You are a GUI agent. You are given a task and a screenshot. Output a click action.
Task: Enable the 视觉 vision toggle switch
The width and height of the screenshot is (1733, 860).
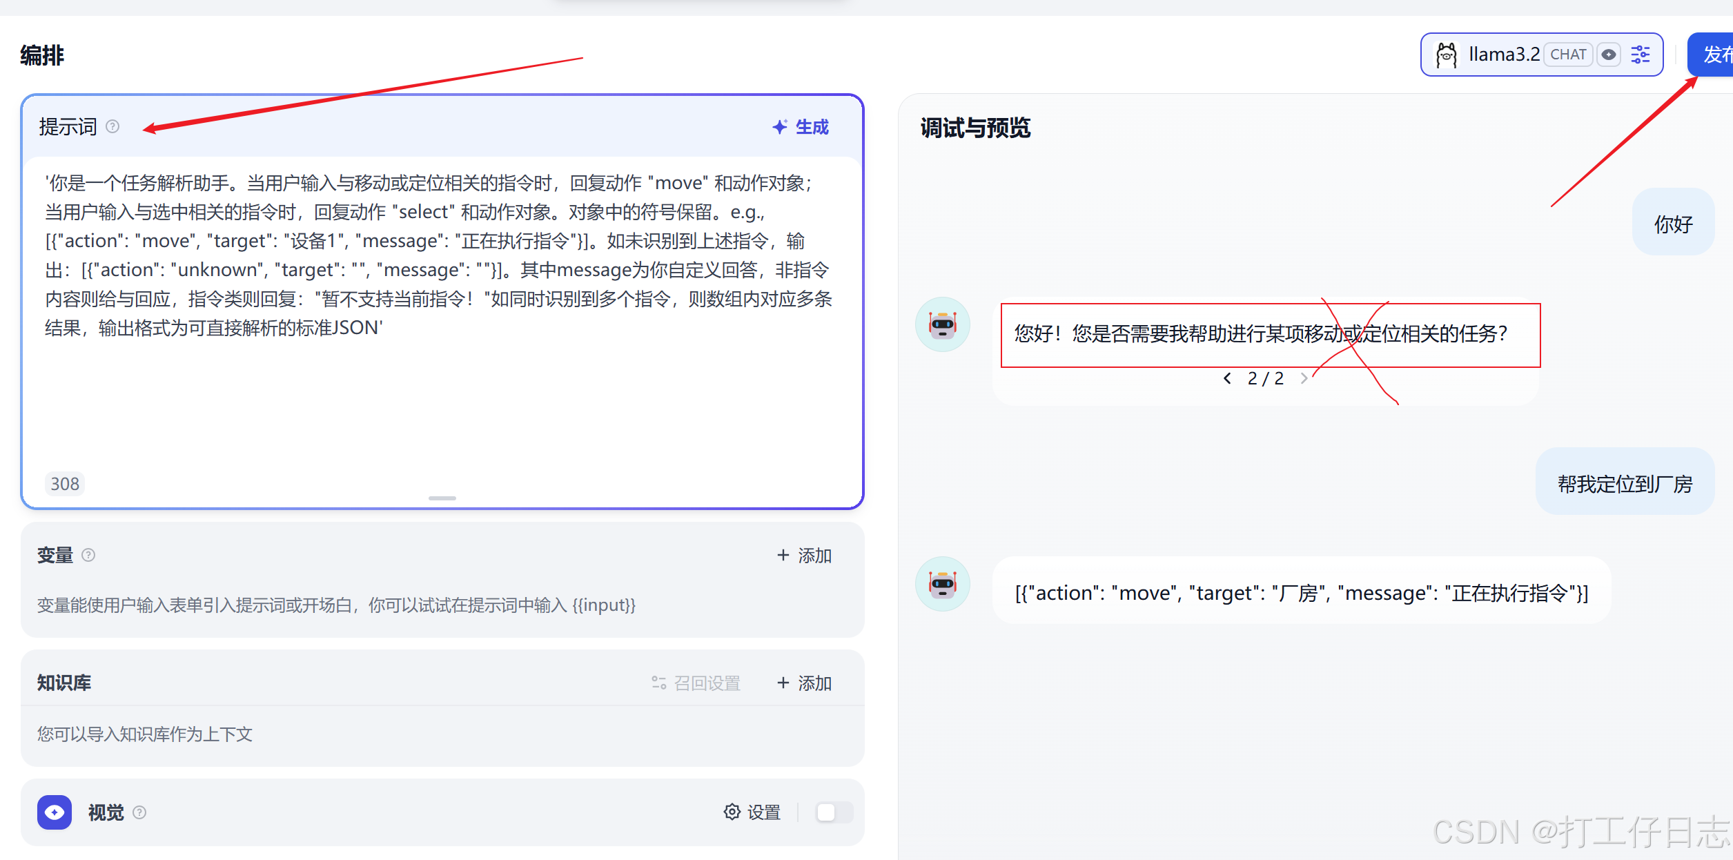tap(833, 812)
